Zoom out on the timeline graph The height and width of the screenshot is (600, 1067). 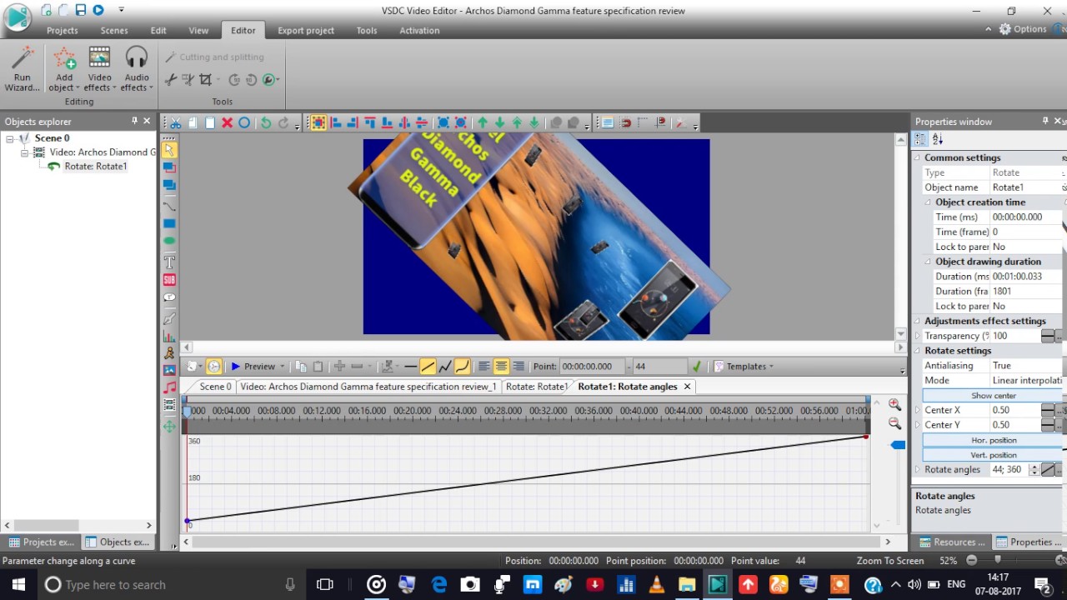tap(894, 423)
